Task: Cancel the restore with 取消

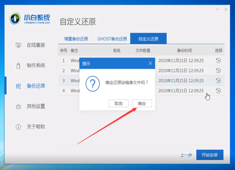Action: point(118,103)
